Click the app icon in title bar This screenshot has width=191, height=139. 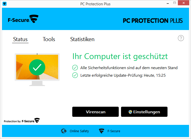pyautogui.click(x=5, y=4)
